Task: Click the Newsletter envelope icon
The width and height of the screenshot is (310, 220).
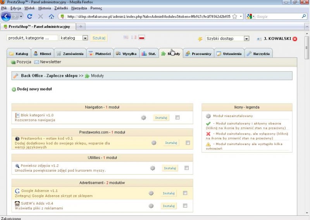Action: tap(36, 62)
